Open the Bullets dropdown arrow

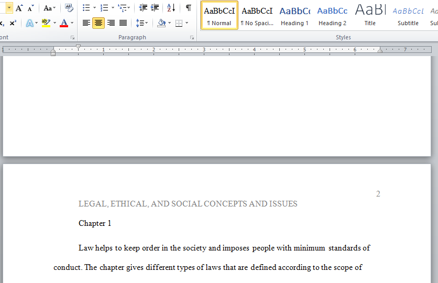coord(94,8)
